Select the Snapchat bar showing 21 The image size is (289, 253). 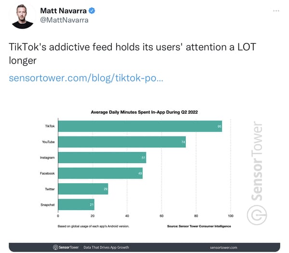click(x=76, y=204)
